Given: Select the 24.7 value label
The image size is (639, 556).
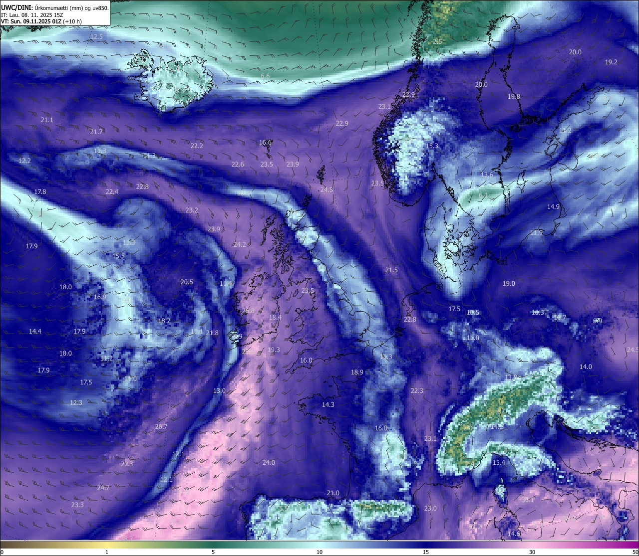Looking at the screenshot, I should tap(103, 488).
